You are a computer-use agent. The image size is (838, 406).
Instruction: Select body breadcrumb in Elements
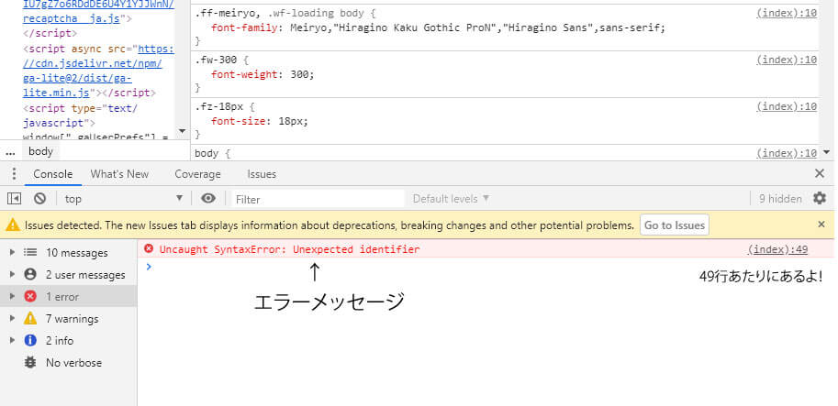pos(40,151)
